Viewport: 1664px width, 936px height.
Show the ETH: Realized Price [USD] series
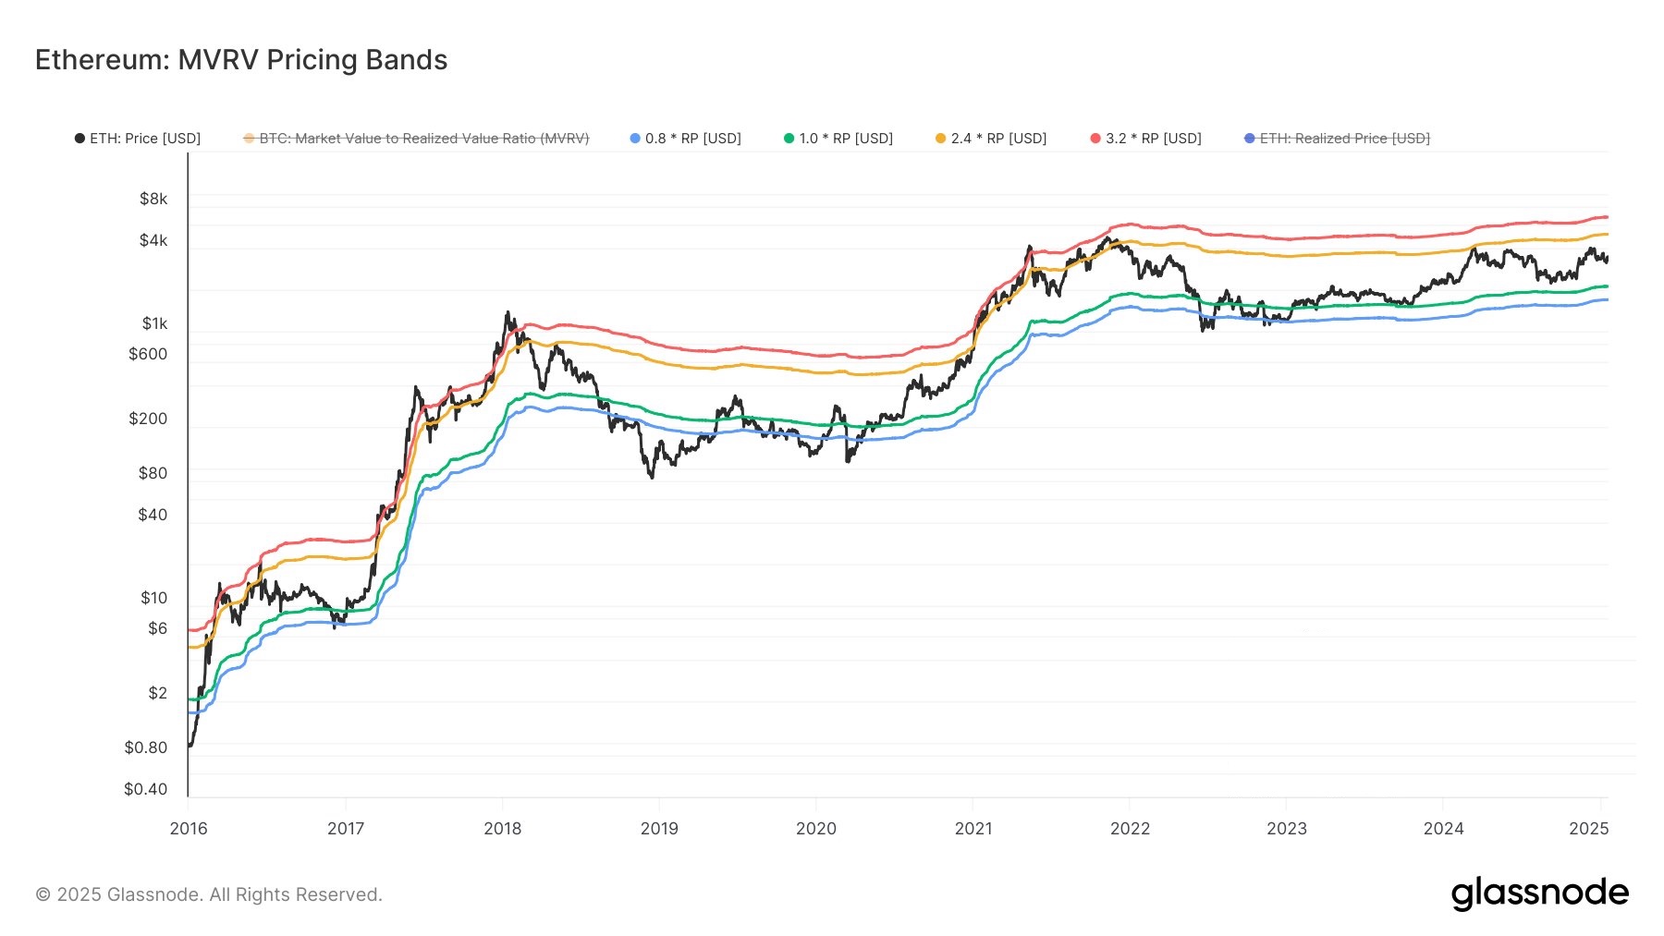pyautogui.click(x=1344, y=139)
